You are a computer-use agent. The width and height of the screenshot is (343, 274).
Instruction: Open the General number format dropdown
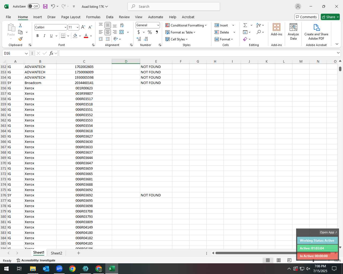pos(158,25)
